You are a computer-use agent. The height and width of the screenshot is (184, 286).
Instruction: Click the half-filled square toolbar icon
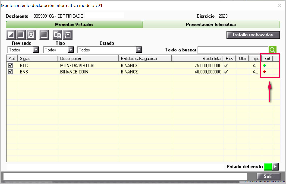tap(11, 35)
